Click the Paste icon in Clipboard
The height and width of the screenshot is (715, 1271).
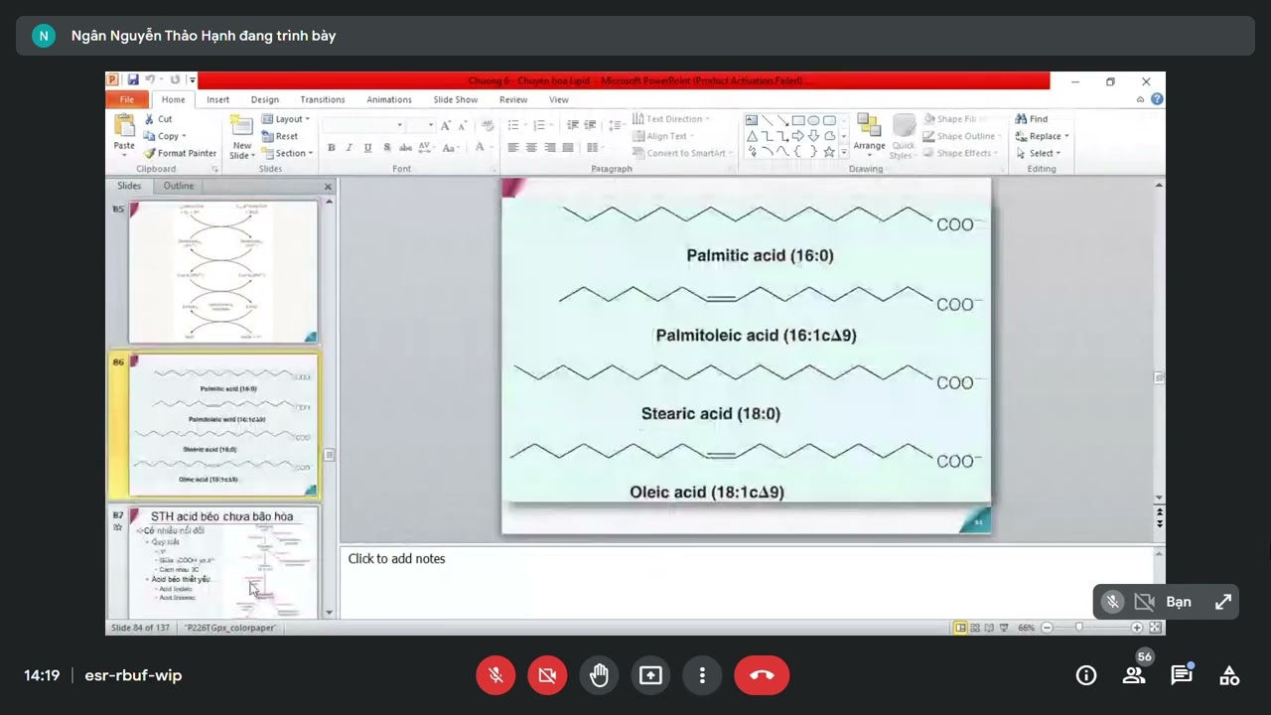pos(124,126)
